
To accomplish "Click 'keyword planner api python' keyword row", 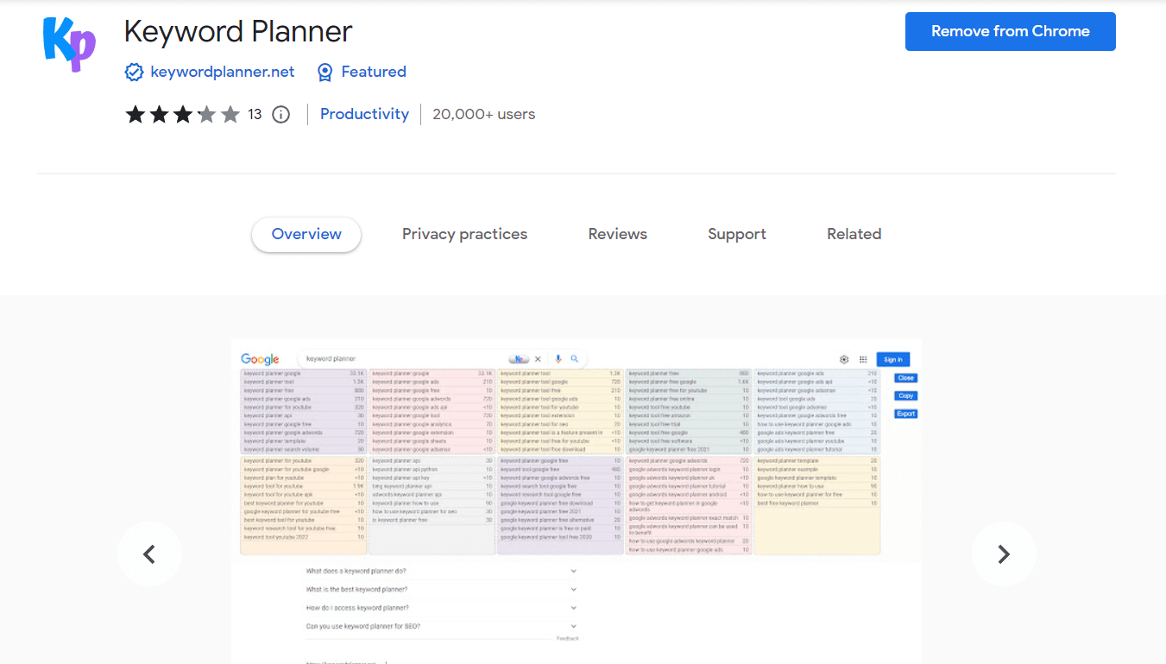I will pyautogui.click(x=432, y=470).
